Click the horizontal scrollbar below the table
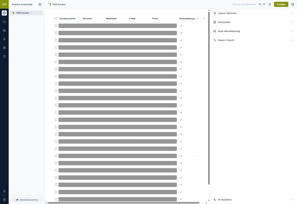 click(123, 203)
